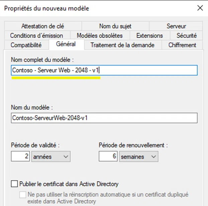Switch to the Modèles obsolètes tab

pyautogui.click(x=100, y=36)
